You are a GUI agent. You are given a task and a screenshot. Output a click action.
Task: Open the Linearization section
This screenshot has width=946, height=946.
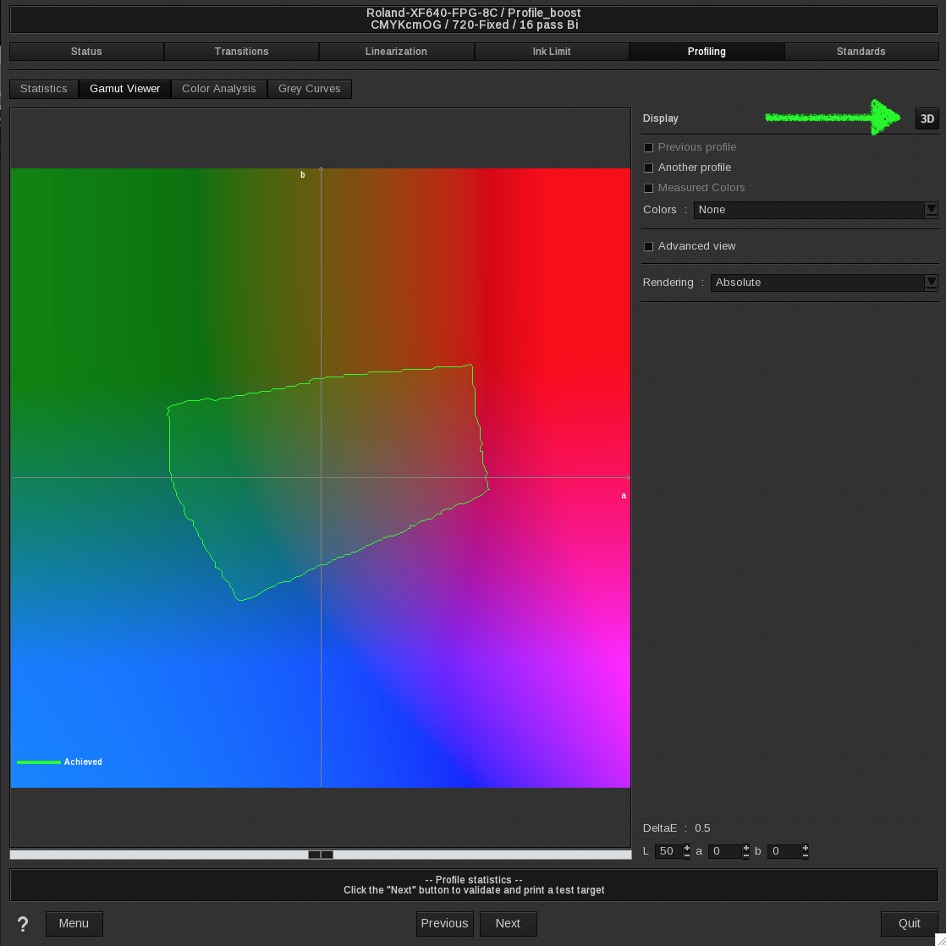396,51
